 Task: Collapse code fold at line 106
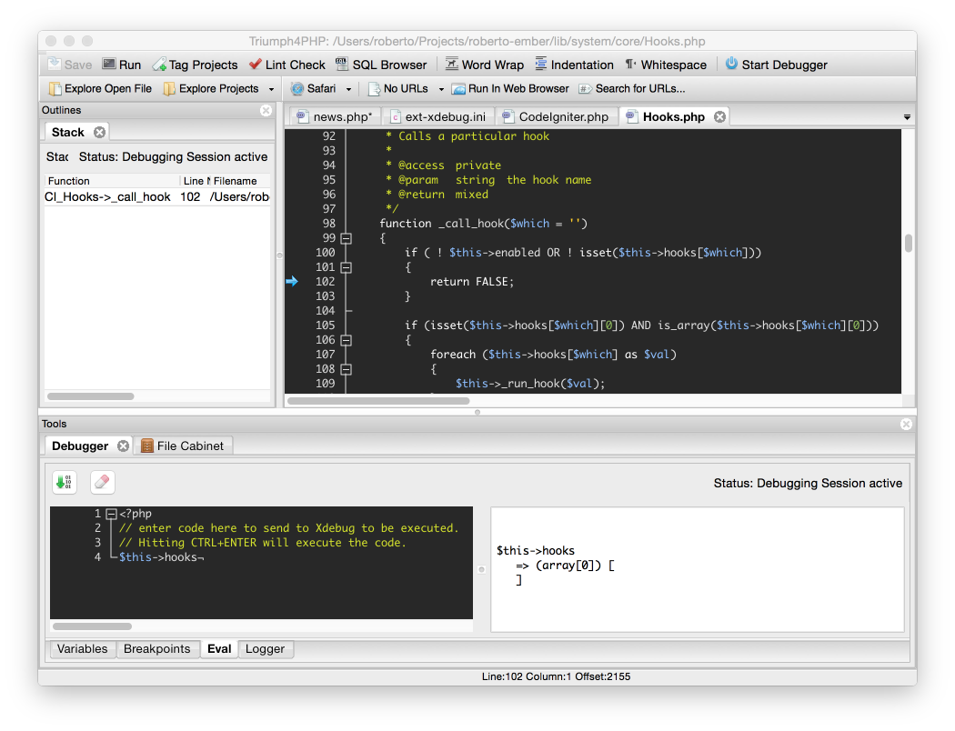(346, 340)
